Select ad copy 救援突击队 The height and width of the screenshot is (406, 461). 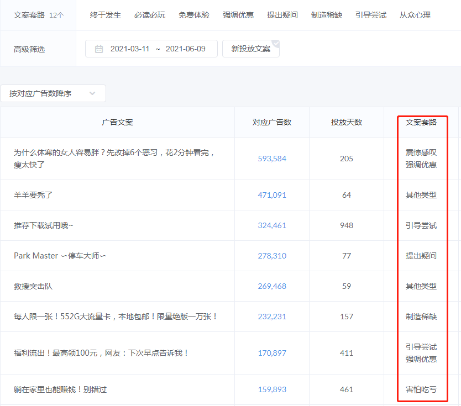pyautogui.click(x=33, y=286)
